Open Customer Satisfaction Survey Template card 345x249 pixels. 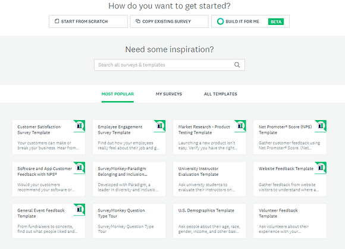point(49,137)
